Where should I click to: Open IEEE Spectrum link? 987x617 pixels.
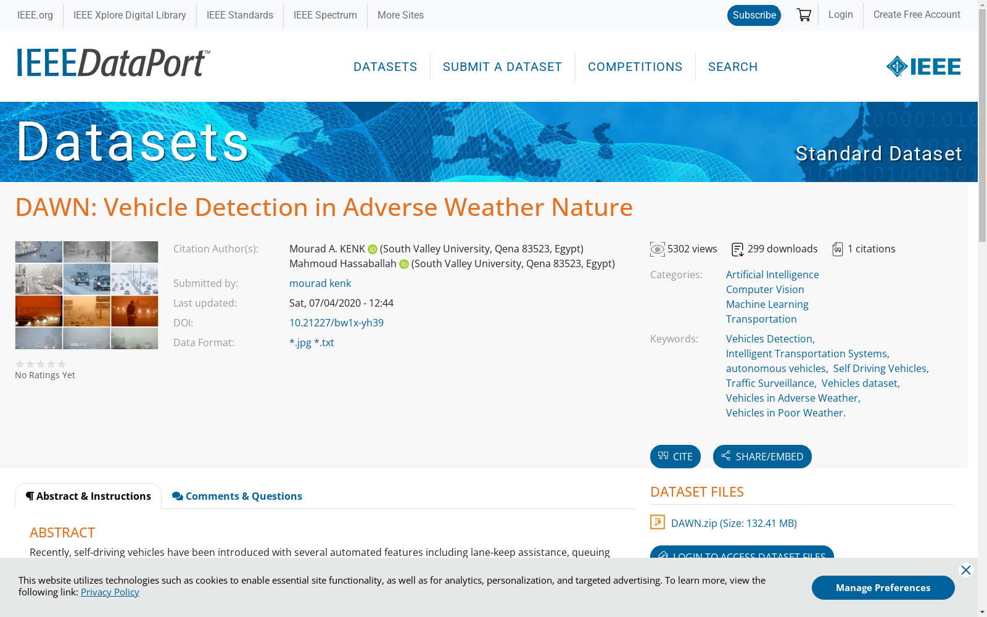[x=325, y=15]
